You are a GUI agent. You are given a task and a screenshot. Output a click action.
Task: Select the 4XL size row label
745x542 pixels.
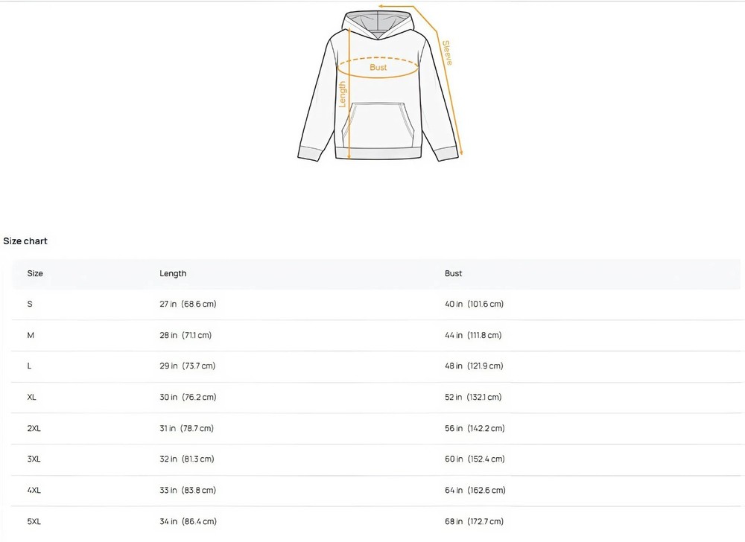point(34,491)
